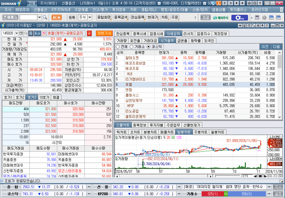Click the ranking table vertical scrollbar down arrow

(x=280, y=117)
